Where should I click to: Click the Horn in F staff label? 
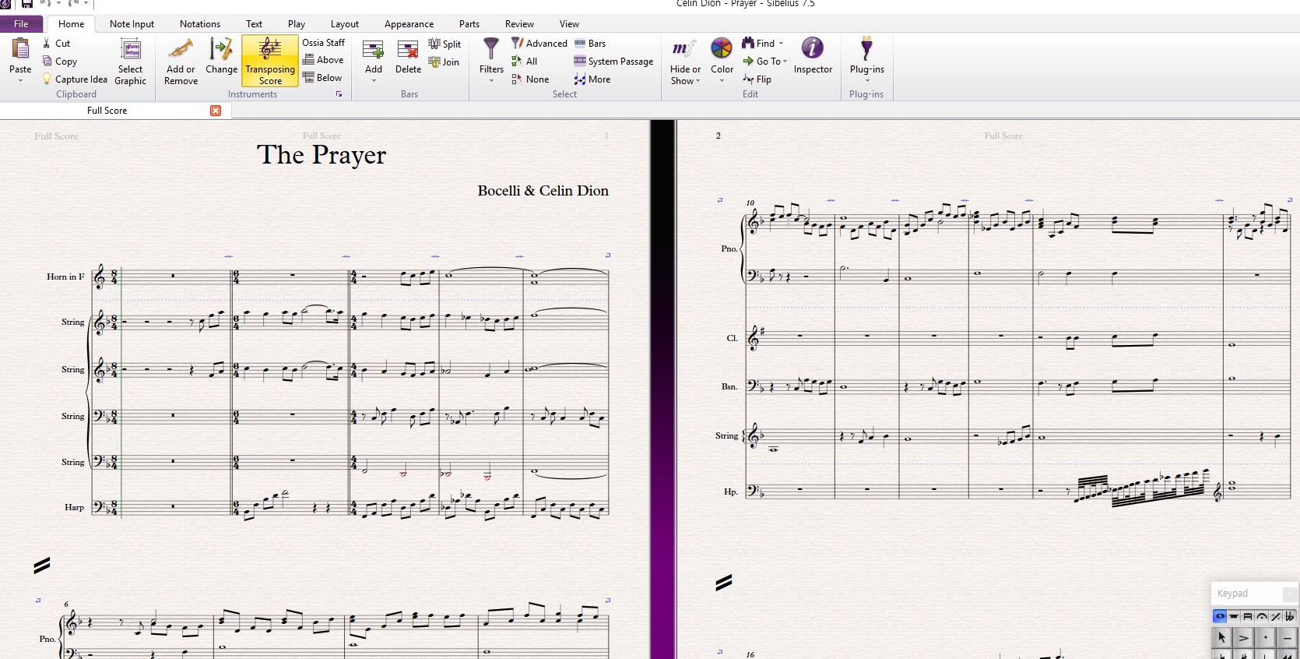tap(65, 277)
